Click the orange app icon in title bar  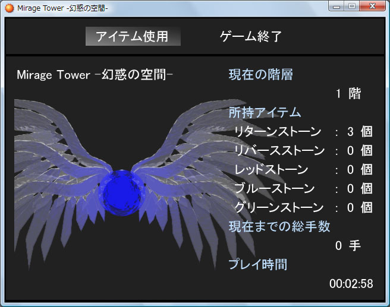point(9,8)
